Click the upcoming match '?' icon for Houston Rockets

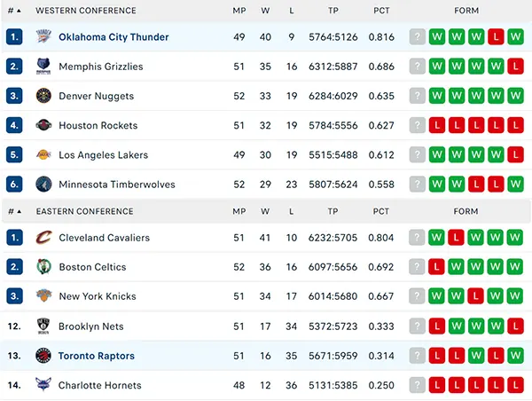(x=418, y=125)
